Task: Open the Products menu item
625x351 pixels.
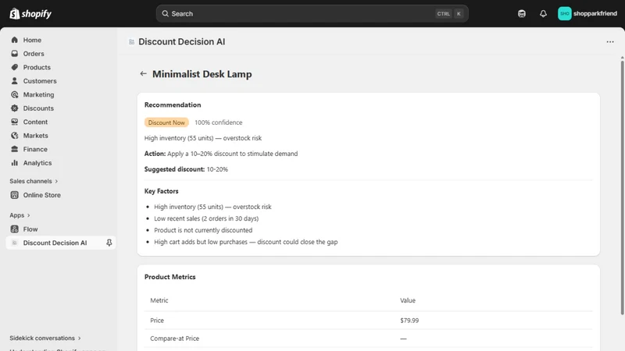Action: pyautogui.click(x=37, y=67)
